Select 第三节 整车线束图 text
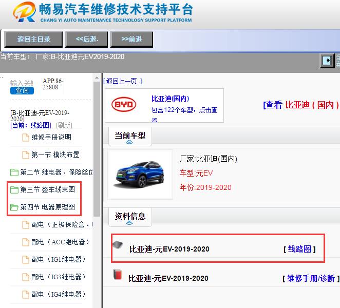 47,189
